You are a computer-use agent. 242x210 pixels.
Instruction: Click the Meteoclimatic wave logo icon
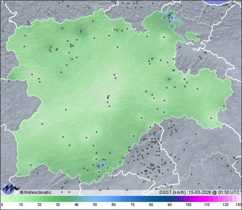(10, 188)
